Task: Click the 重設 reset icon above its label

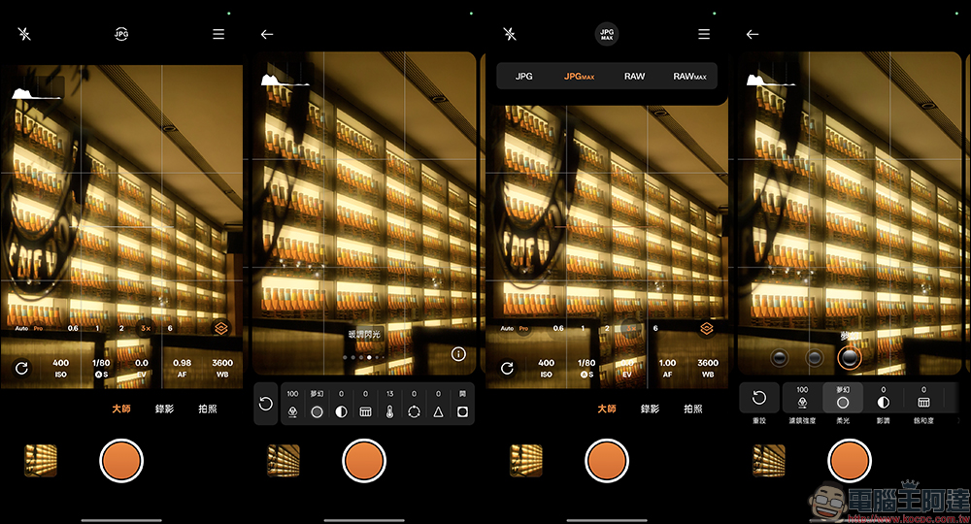Action: 760,398
